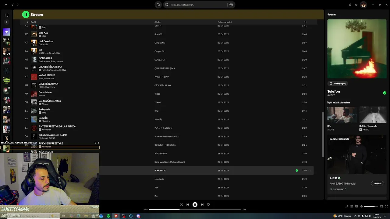
Task: Skip to the previous track
Action: click(188, 205)
